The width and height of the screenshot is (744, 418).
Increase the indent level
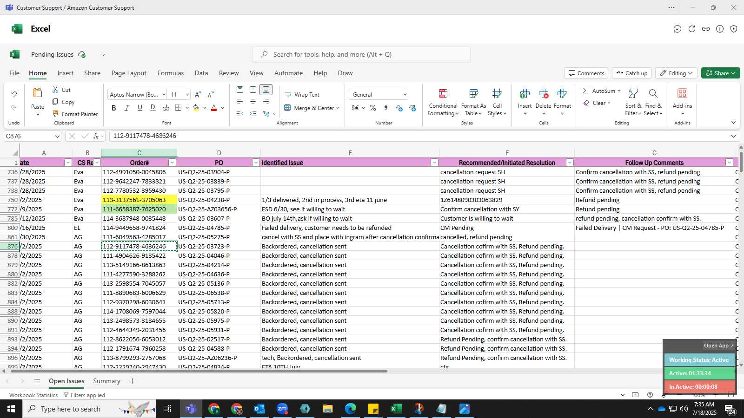pos(253,114)
